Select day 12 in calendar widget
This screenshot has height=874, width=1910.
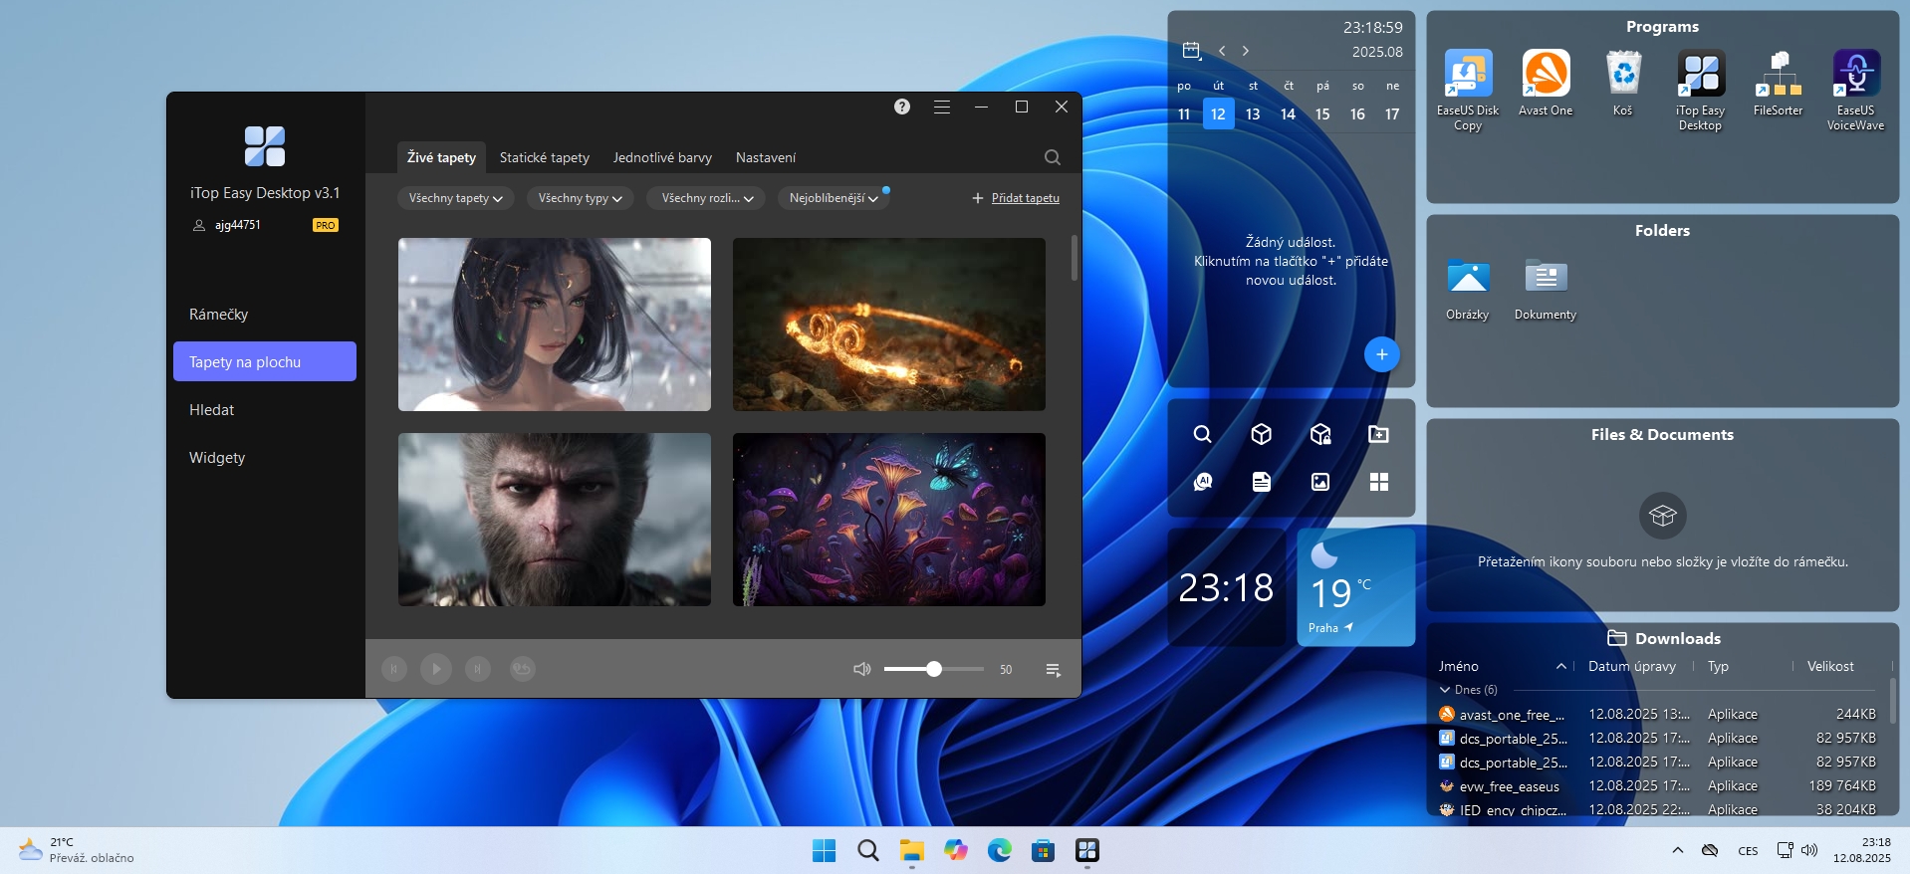1218,113
